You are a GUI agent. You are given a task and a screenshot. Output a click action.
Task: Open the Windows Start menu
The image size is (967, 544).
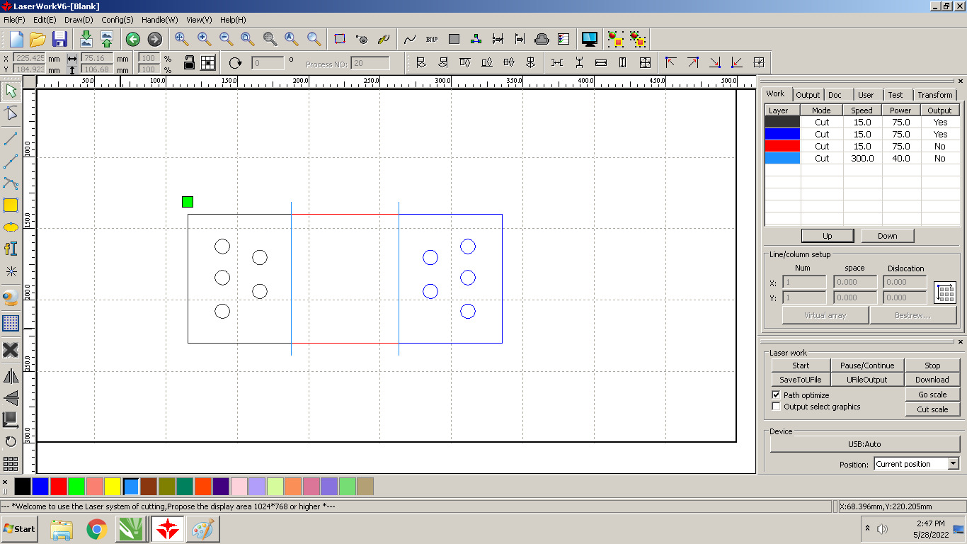[19, 528]
